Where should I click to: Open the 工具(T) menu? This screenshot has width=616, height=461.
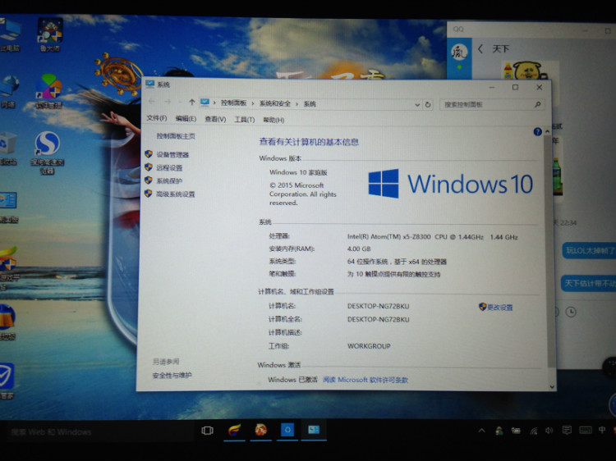(245, 119)
